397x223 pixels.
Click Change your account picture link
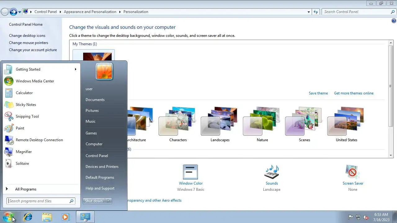pyautogui.click(x=33, y=50)
